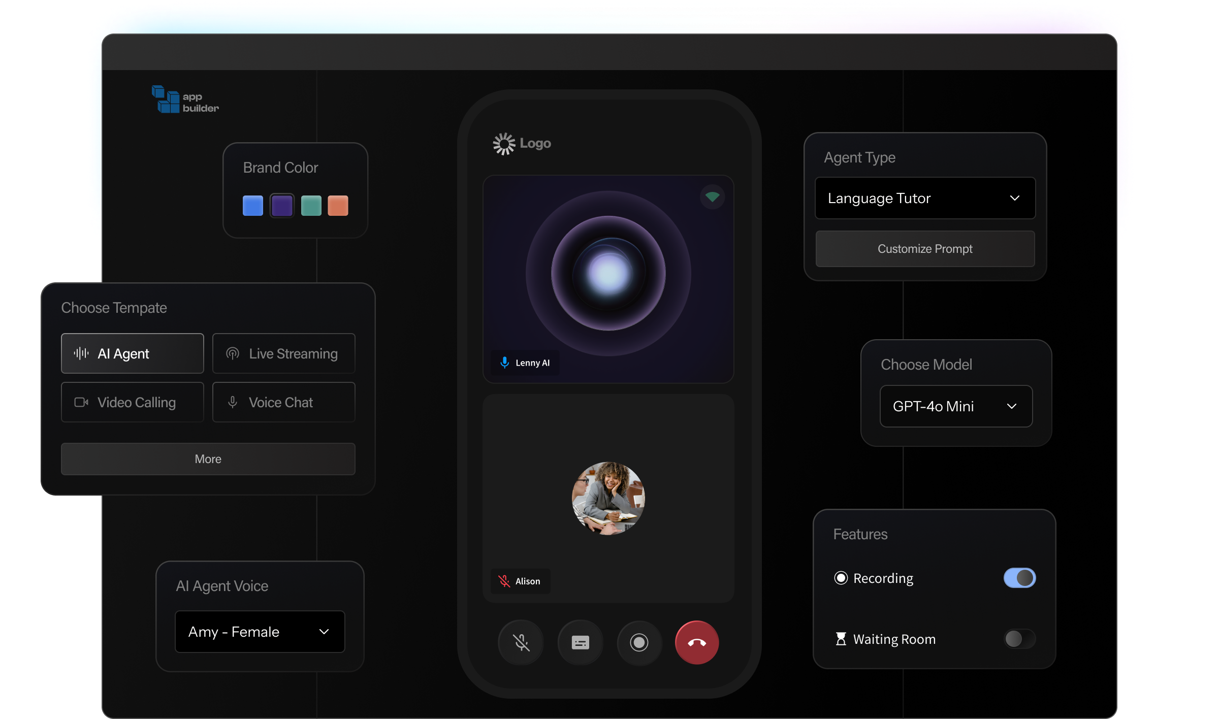This screenshot has width=1219, height=719.
Task: Click the red end call button
Action: coord(696,642)
